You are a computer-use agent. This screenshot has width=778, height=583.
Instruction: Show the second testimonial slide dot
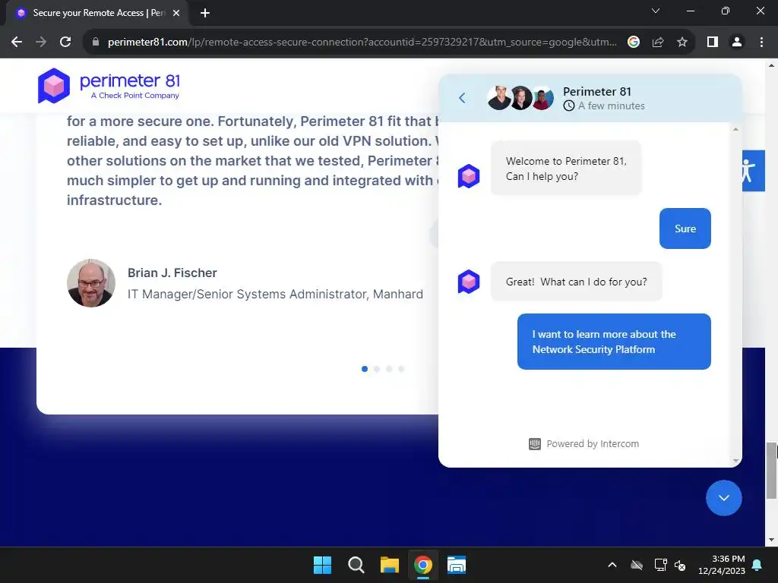(x=377, y=369)
